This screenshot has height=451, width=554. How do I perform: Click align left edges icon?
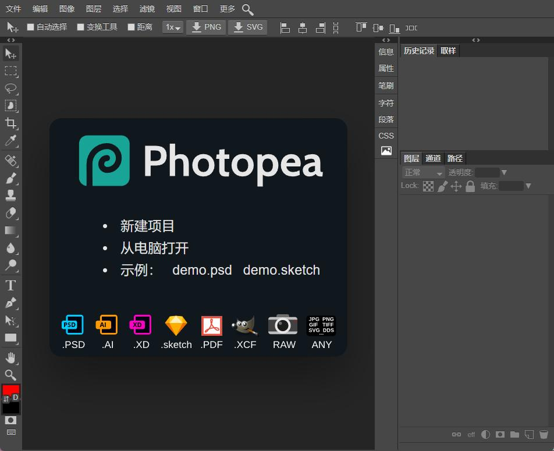click(285, 27)
